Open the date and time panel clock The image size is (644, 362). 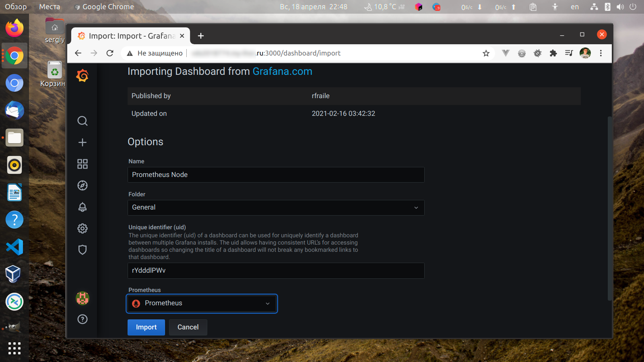[x=314, y=7]
